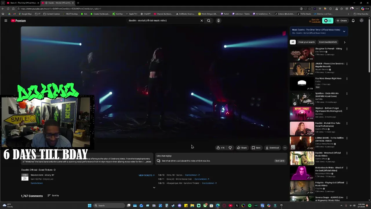Open ChatGPT bookmark
The image size is (371, 209).
click(146, 14)
